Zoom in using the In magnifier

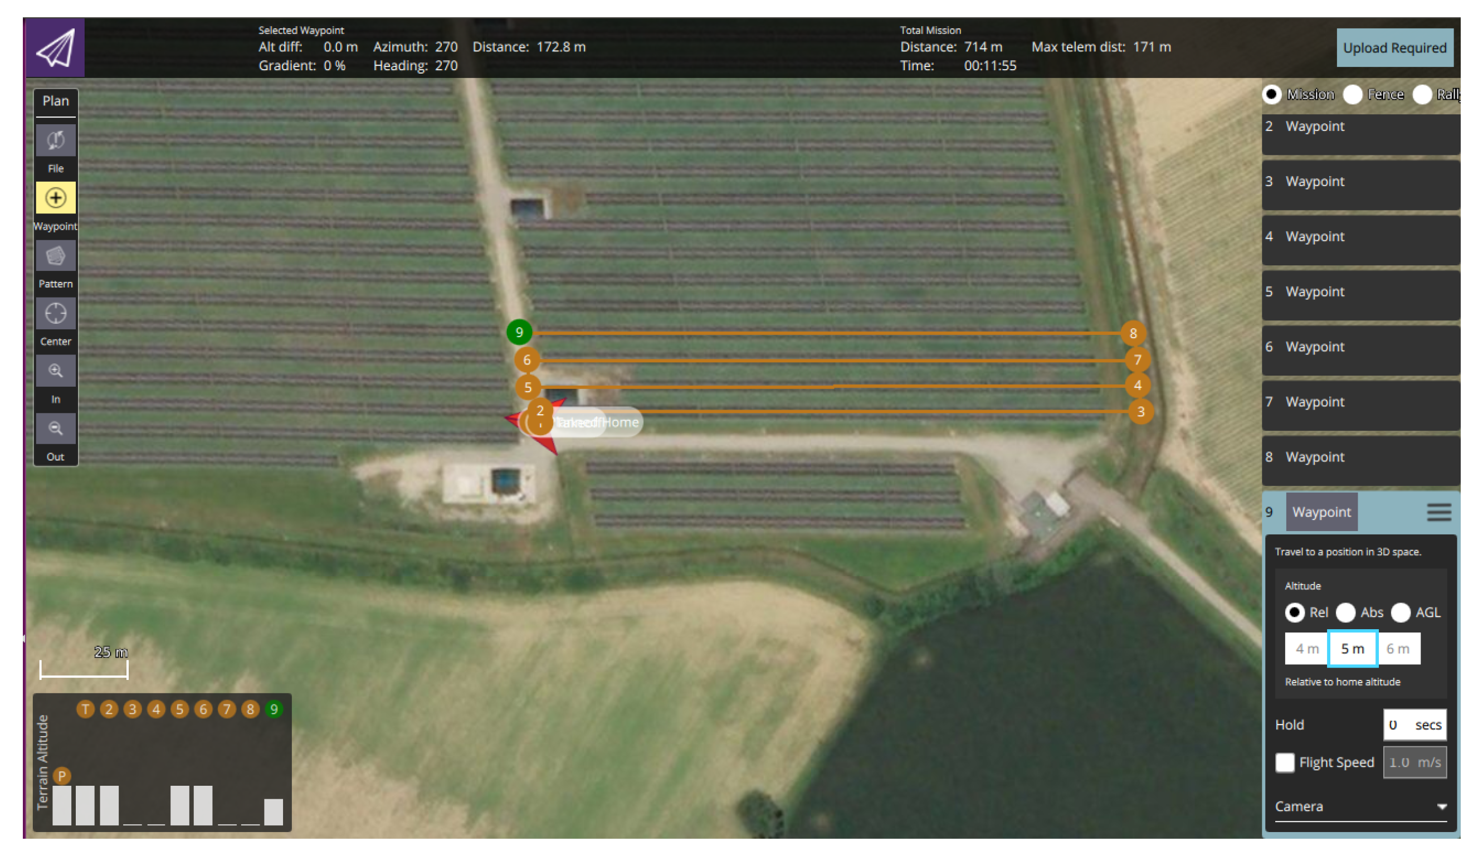(x=56, y=371)
